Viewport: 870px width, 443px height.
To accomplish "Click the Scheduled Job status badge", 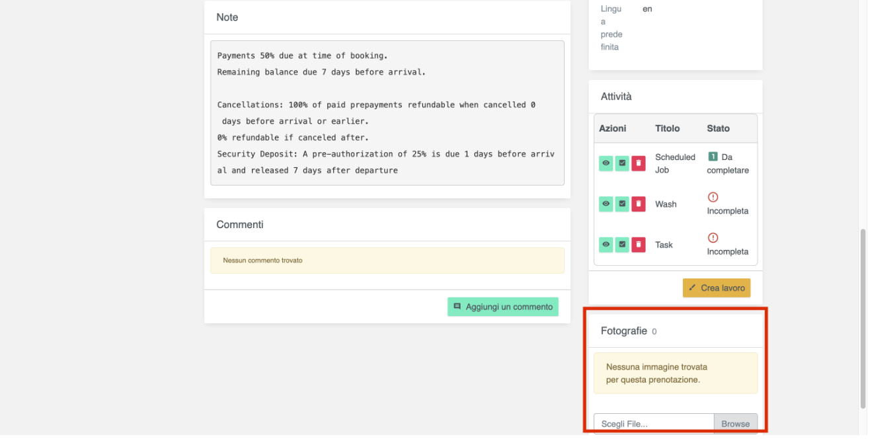I will point(713,157).
